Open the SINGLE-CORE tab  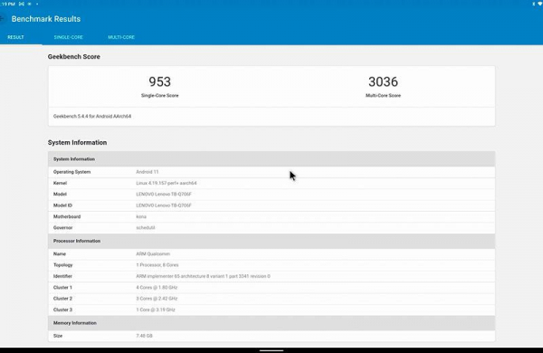[x=68, y=37]
